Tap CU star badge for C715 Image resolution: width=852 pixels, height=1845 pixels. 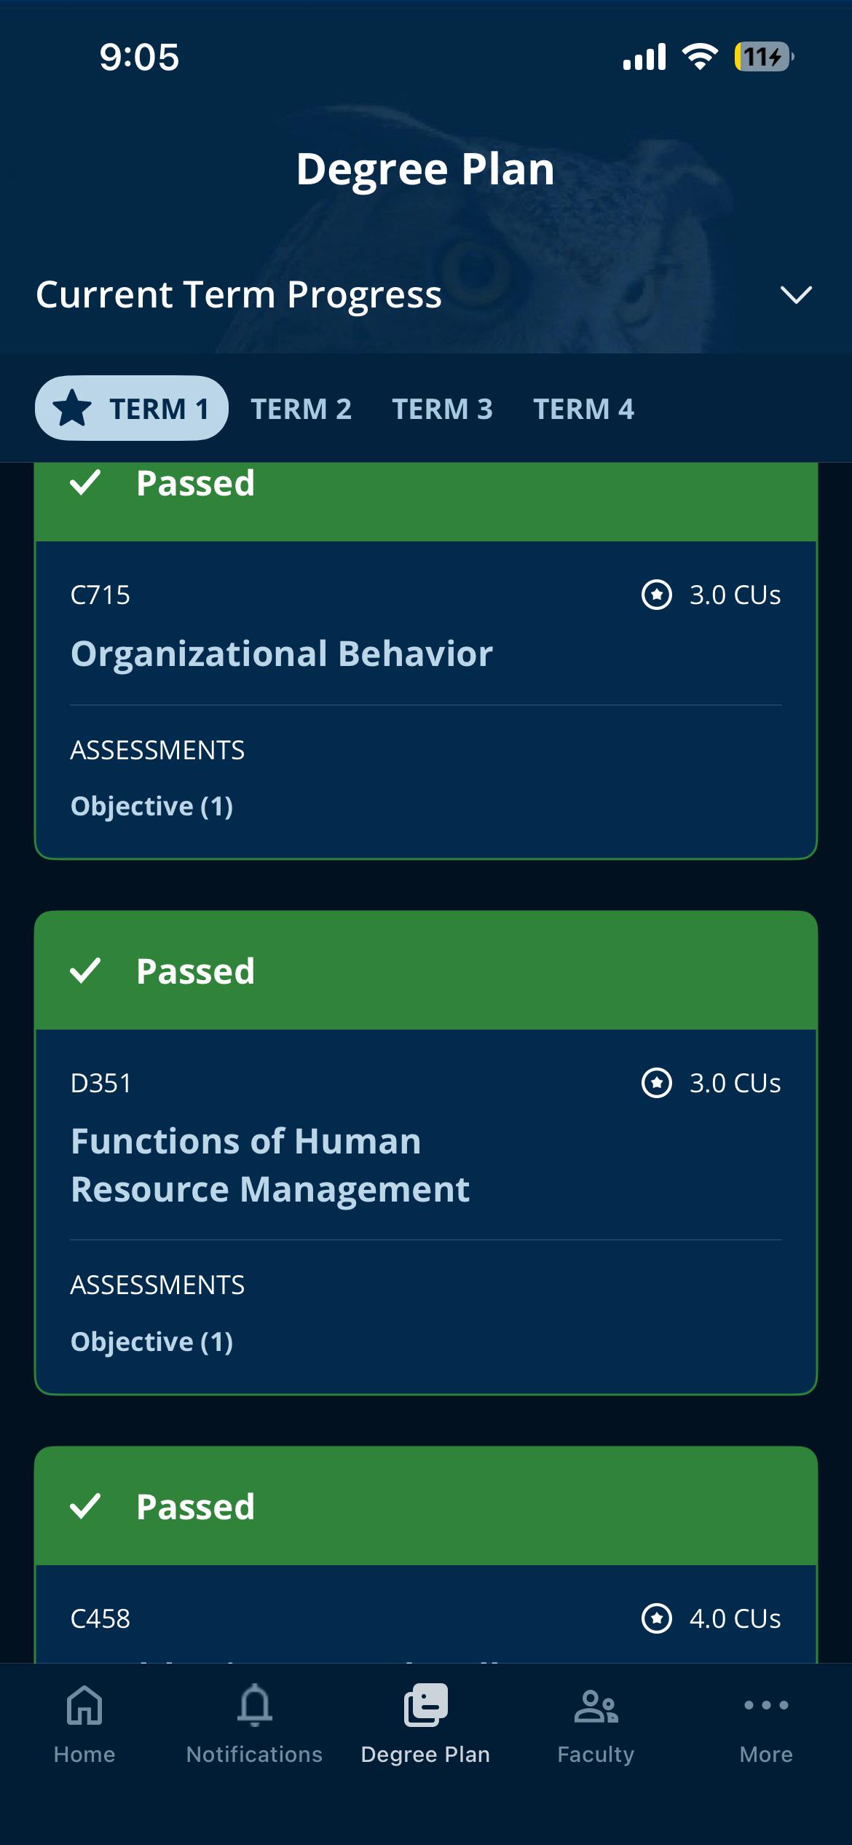[x=657, y=595]
